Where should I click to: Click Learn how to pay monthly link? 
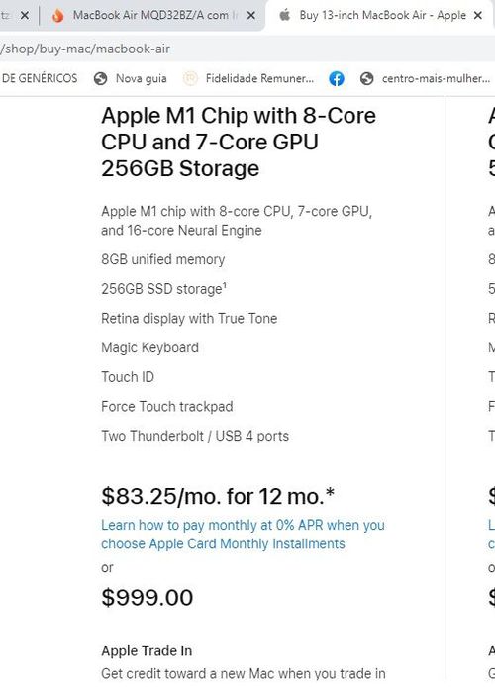(x=243, y=535)
